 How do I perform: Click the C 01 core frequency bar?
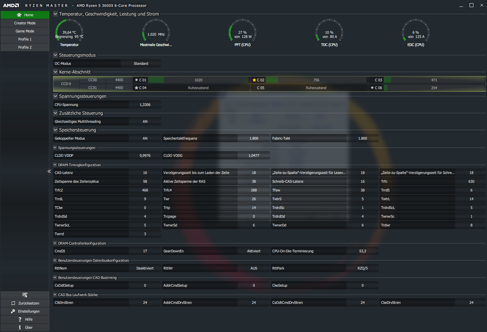click(x=198, y=80)
